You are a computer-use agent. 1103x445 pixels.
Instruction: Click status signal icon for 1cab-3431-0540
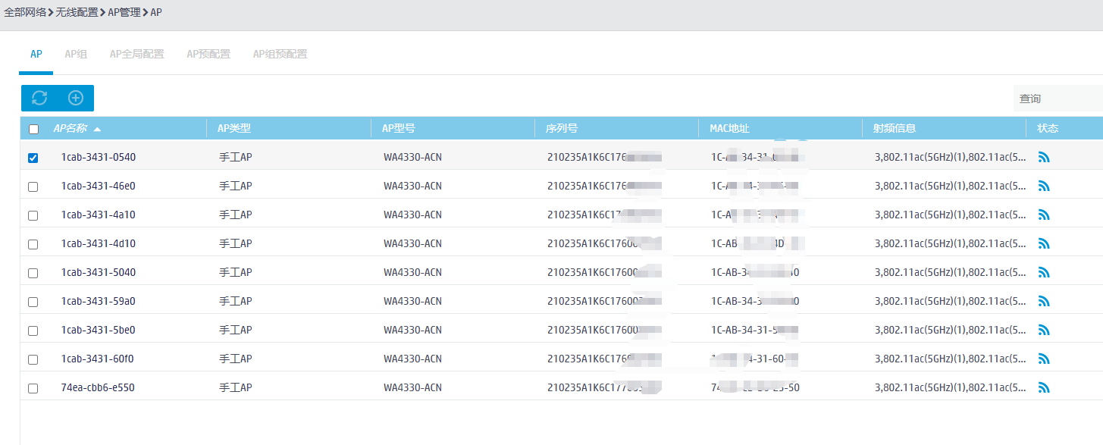pos(1044,158)
